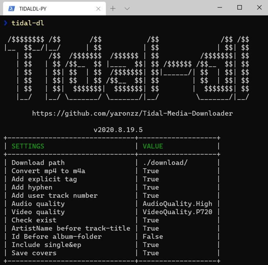
Task: Click the PowerShell icon in the TIDALDL-PY tab
Action: click(x=11, y=9)
